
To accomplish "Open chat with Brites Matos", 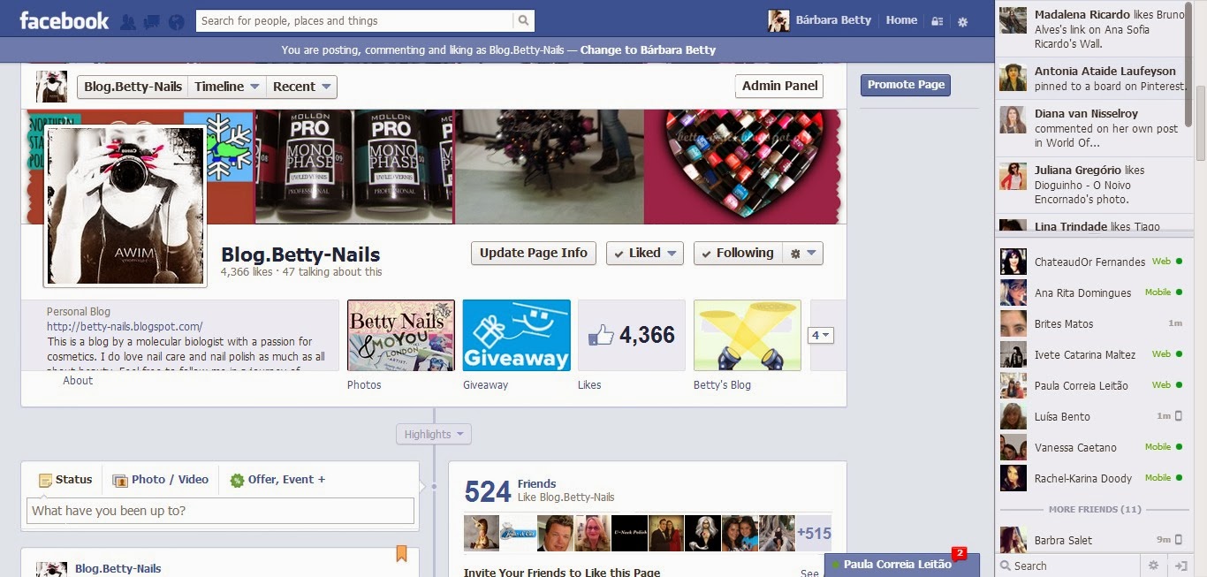I will 1092,323.
